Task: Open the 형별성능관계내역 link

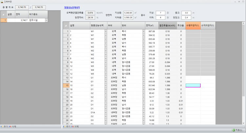Action: click(72, 7)
